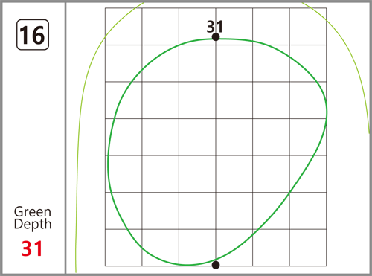Click the red 31 depth value
The image size is (372, 276).
(x=32, y=248)
